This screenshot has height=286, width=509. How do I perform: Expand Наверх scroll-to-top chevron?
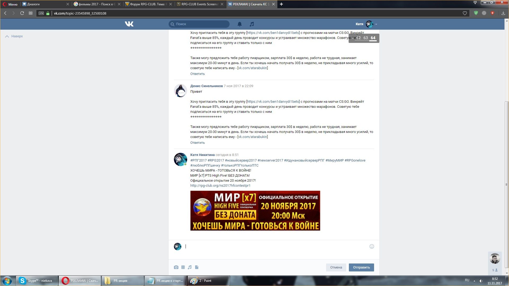pyautogui.click(x=7, y=36)
